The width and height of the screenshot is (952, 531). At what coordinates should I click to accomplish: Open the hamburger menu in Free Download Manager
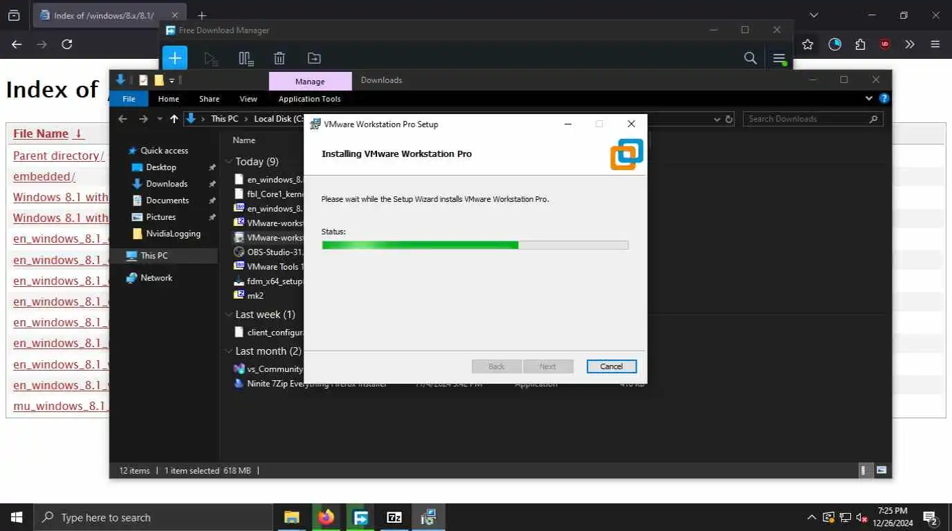coord(780,58)
